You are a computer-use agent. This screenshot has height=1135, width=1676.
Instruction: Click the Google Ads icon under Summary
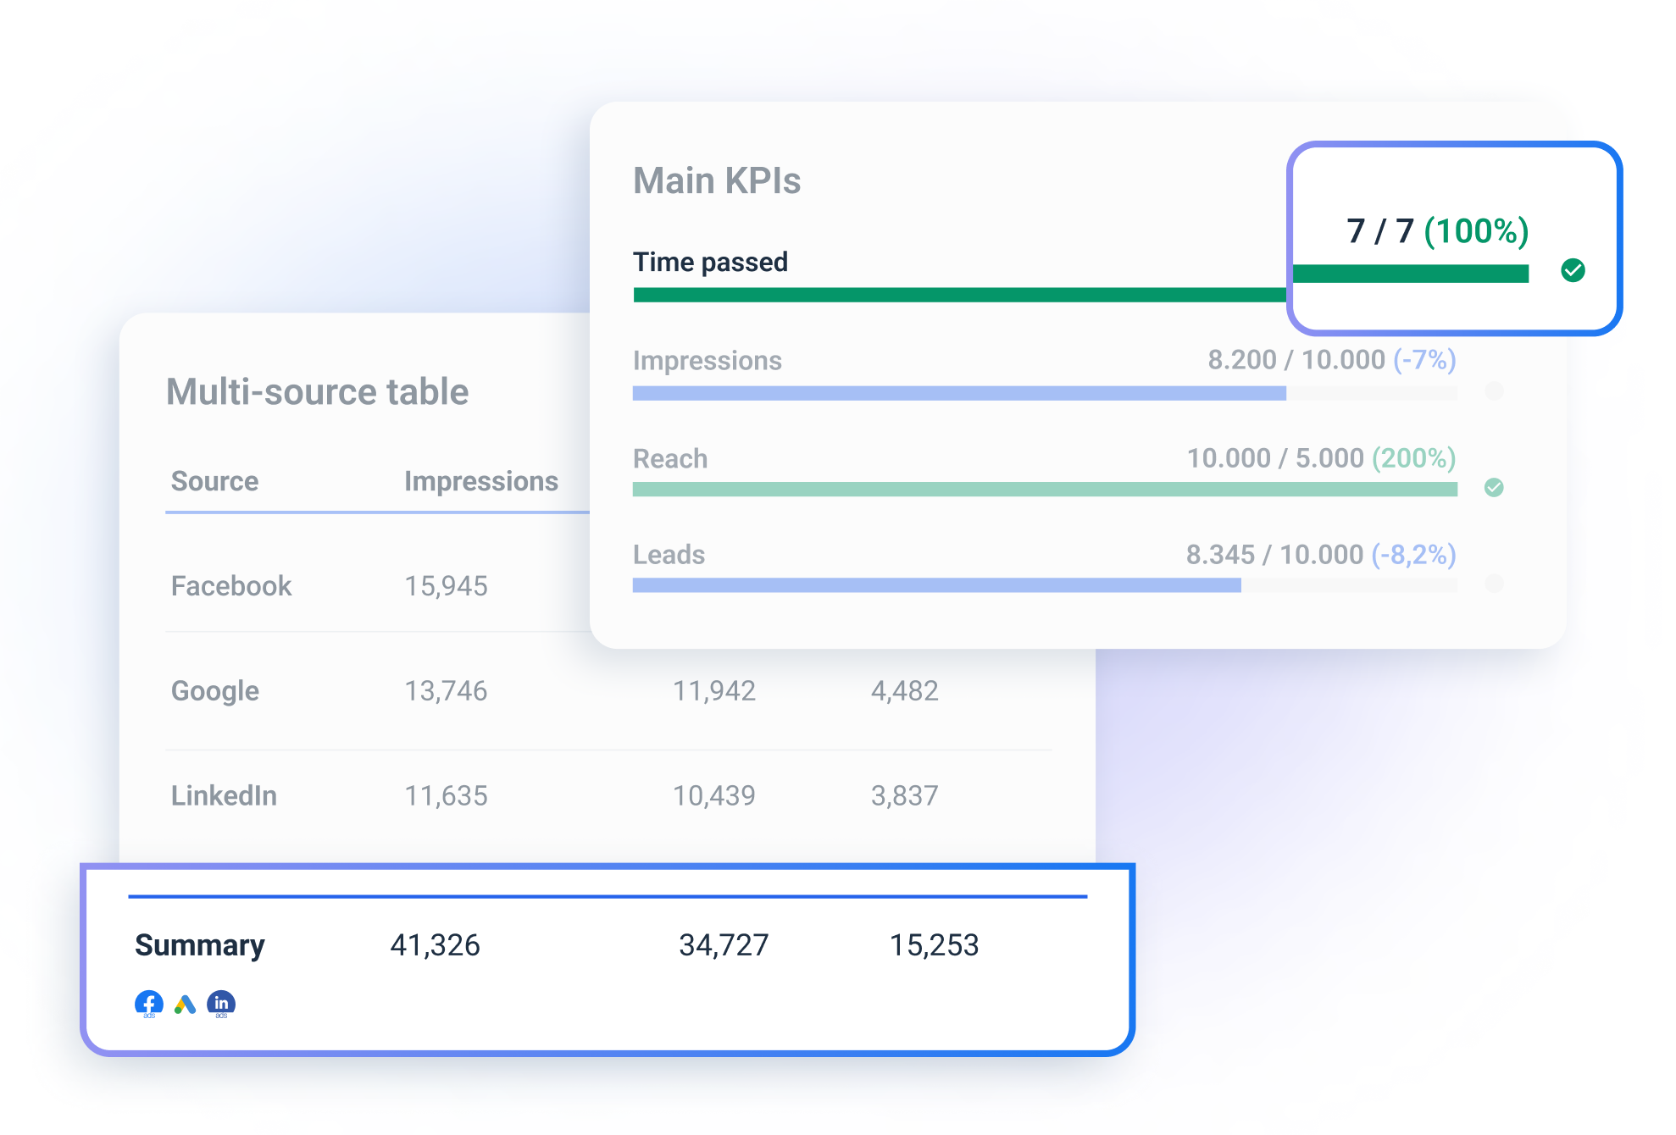(x=185, y=1005)
